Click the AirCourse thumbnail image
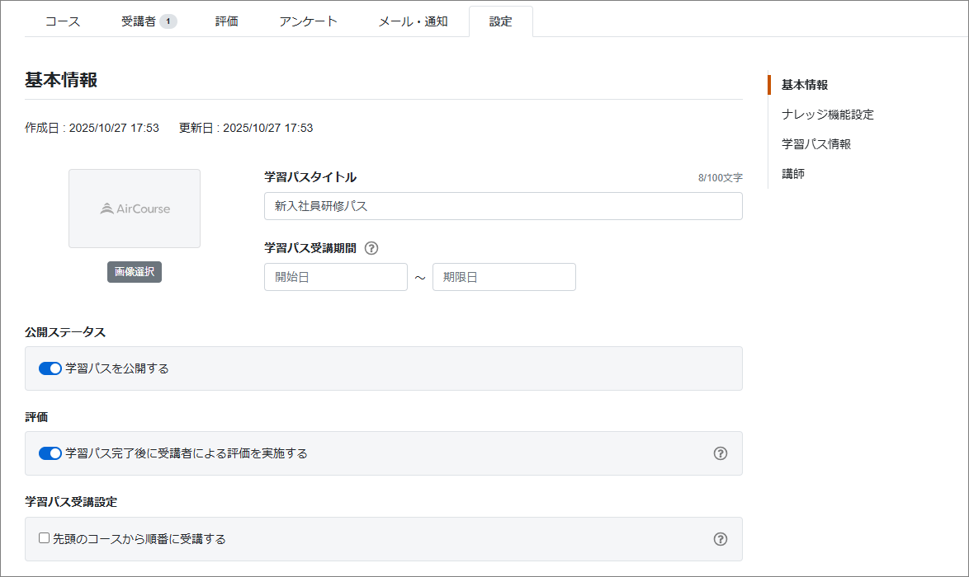Image resolution: width=969 pixels, height=577 pixels. point(135,209)
